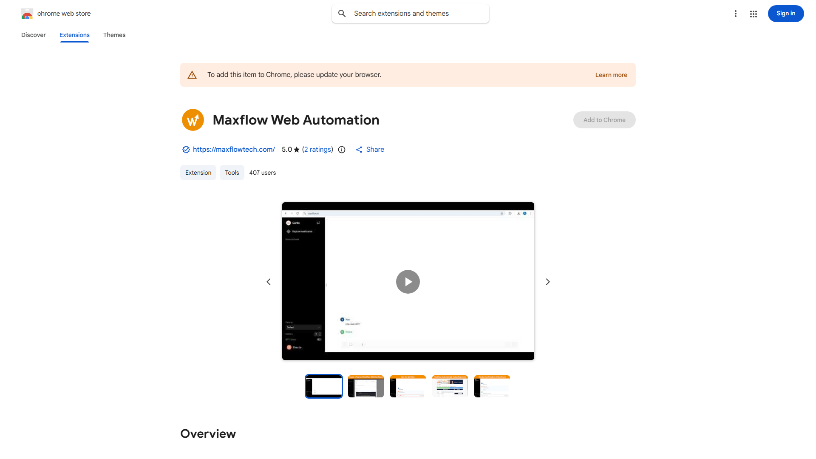Show the next screenshot with right arrow
The height and width of the screenshot is (459, 816).
(x=547, y=281)
